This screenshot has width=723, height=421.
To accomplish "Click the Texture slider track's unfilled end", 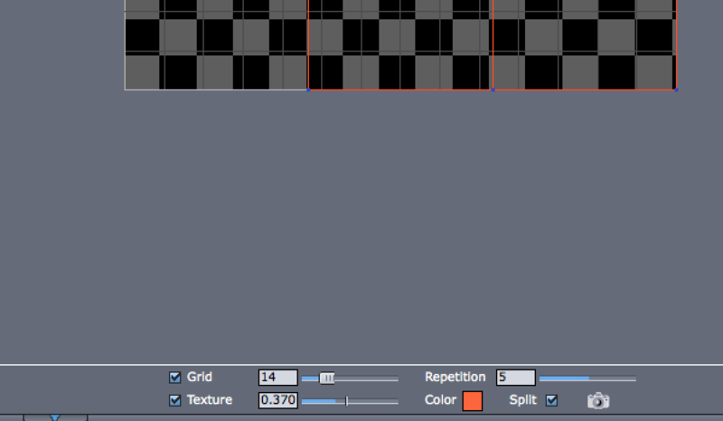I will pos(373,402).
